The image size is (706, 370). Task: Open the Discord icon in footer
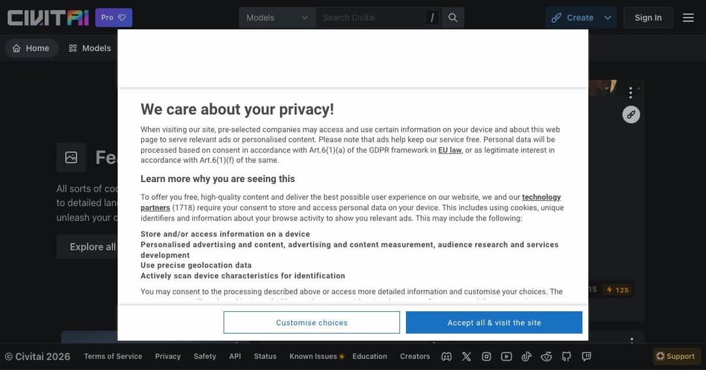[446, 356]
